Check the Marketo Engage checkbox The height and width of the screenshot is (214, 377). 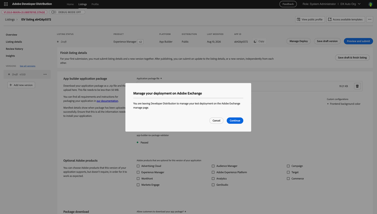138,185
